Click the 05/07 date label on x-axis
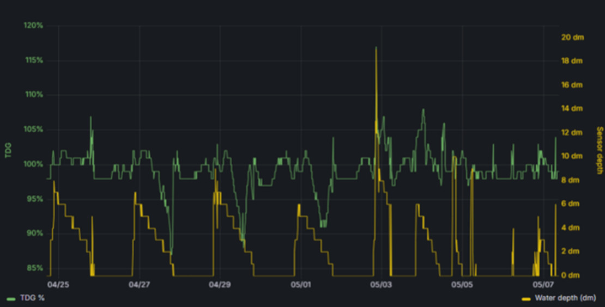The width and height of the screenshot is (605, 307). 543,285
